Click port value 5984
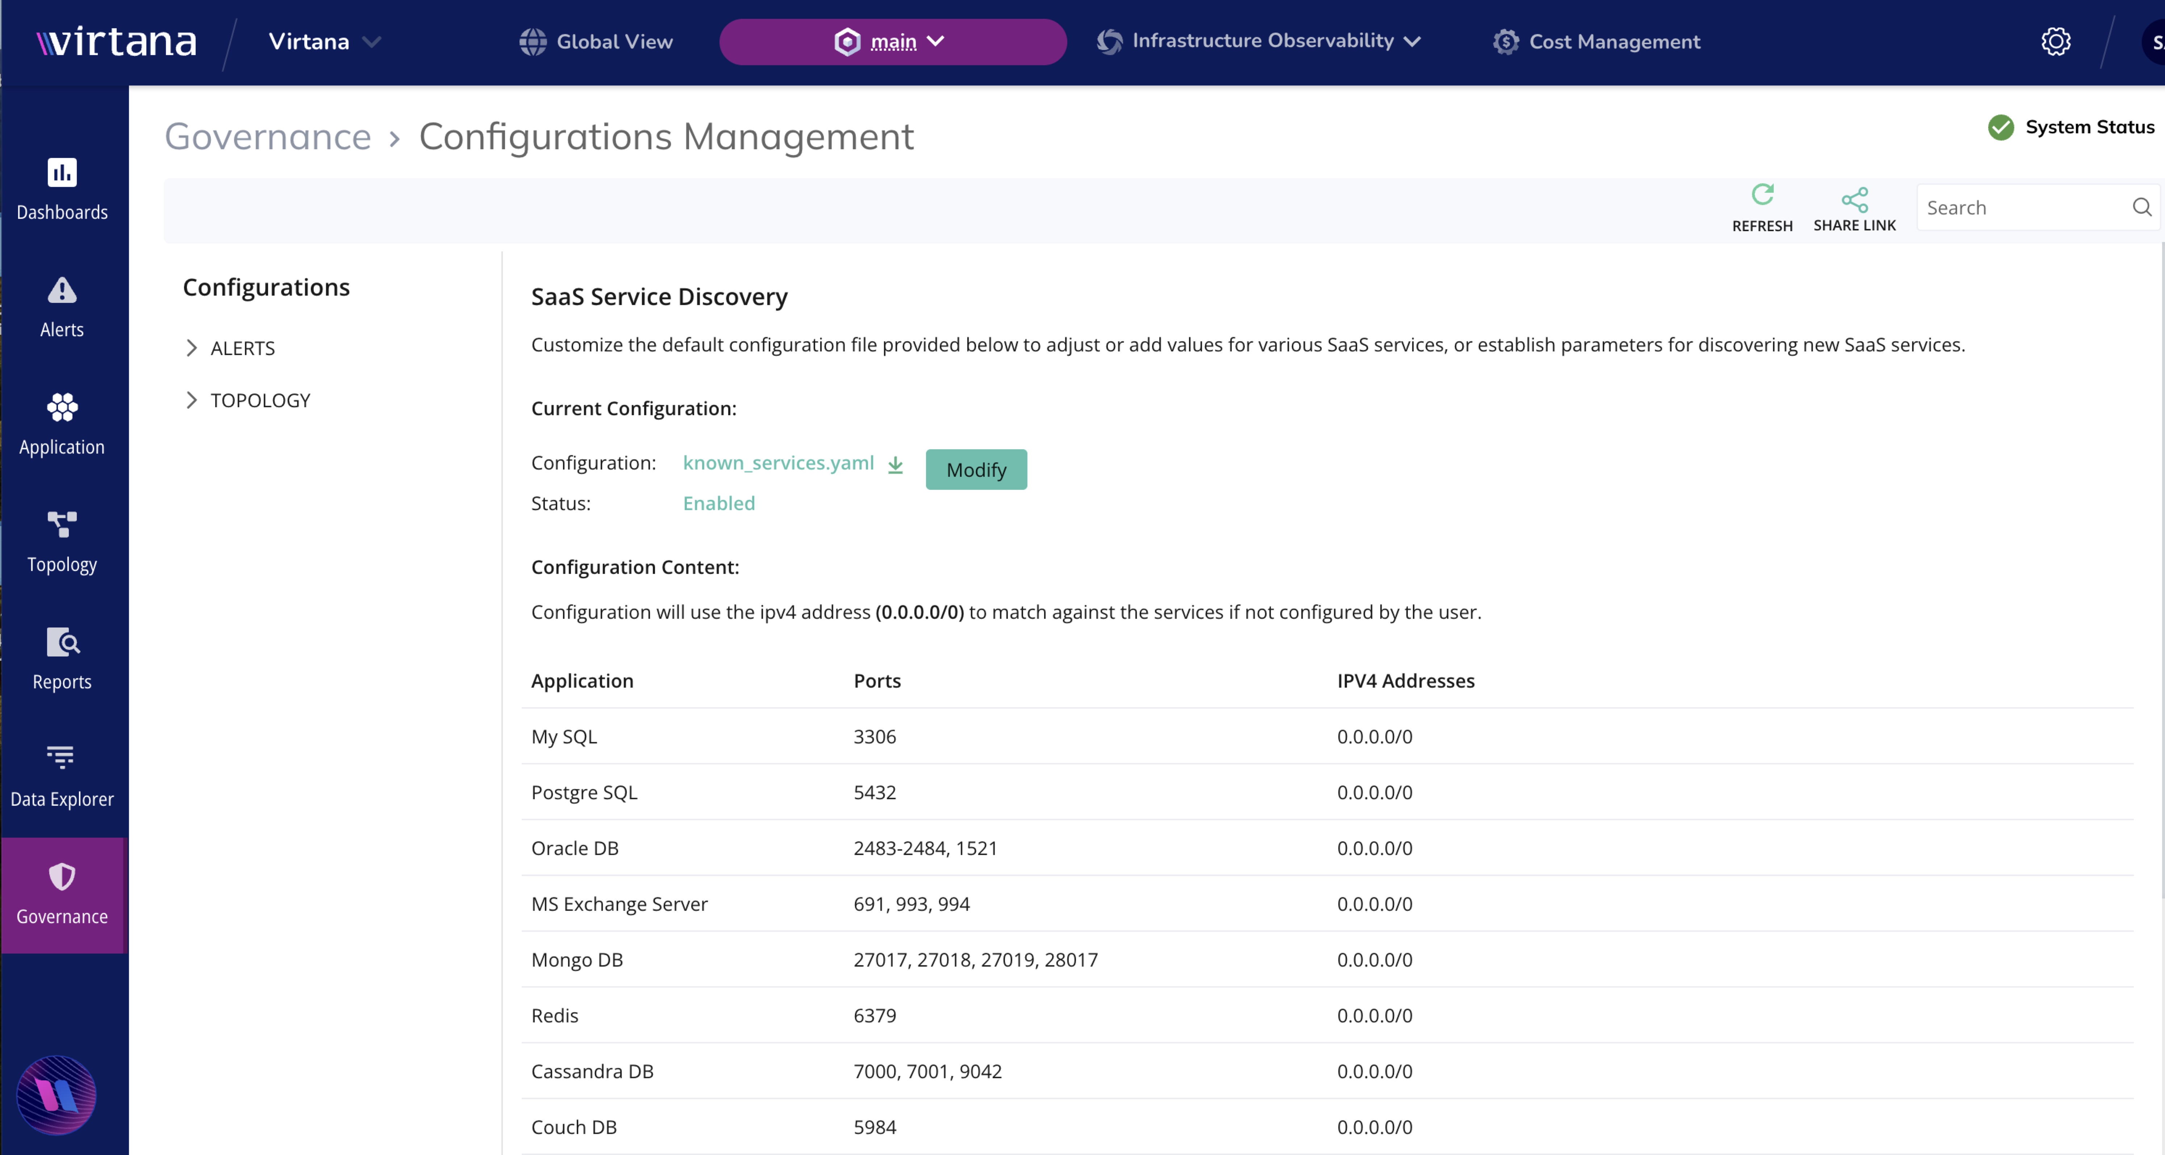 874,1127
